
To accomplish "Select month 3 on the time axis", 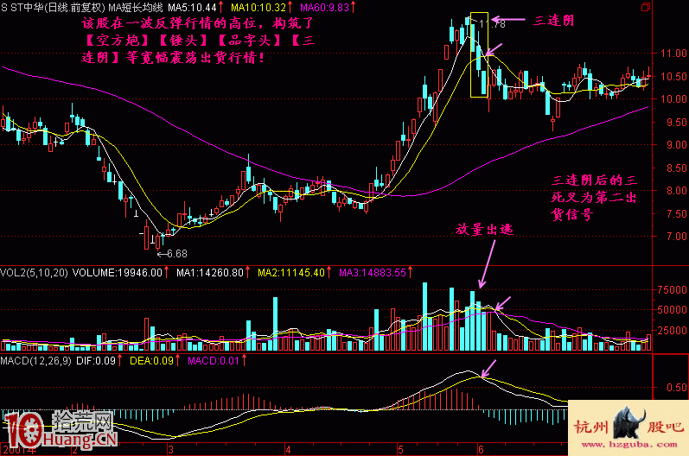I will (x=170, y=450).
